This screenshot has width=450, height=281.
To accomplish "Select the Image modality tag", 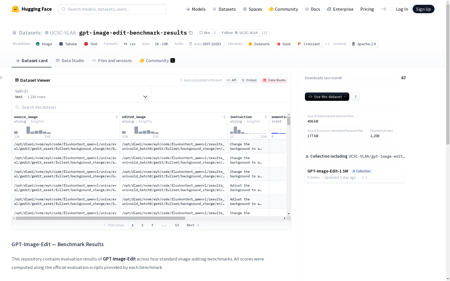I will [x=44, y=44].
